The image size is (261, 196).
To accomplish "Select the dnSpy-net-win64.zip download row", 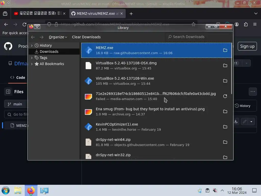I will 156,142.
